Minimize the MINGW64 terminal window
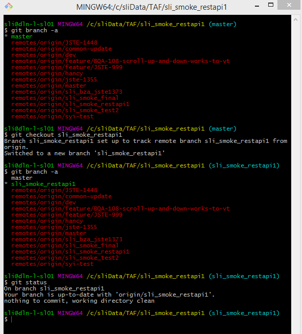Screen dimensions: 302x334 pyautogui.click(x=257, y=6)
